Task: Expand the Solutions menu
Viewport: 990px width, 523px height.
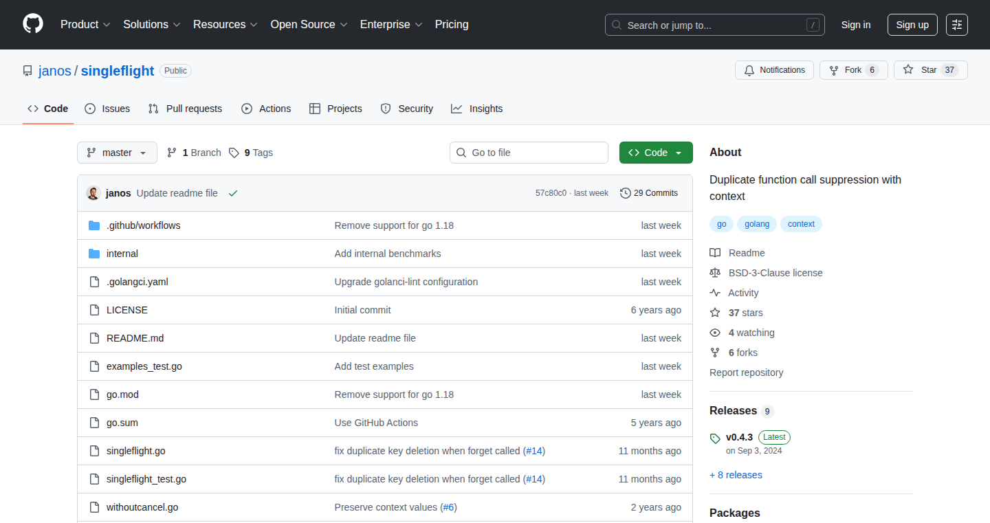Action: (152, 25)
